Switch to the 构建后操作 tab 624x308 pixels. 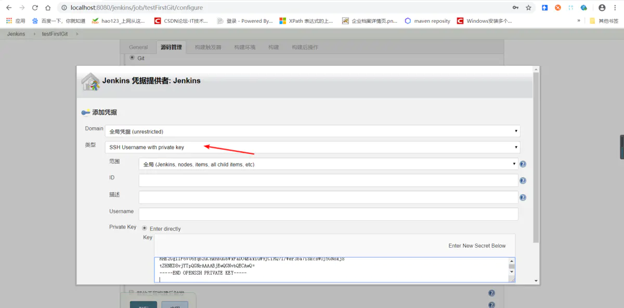(x=305, y=47)
